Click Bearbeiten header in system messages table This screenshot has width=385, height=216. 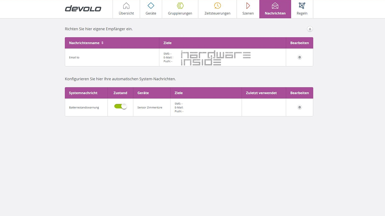tap(300, 93)
